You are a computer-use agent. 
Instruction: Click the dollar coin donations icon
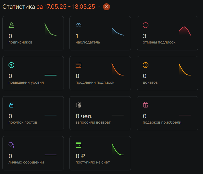click(146, 65)
